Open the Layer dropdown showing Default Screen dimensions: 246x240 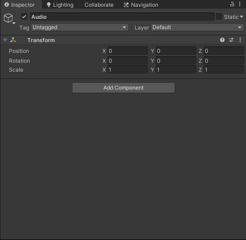(x=197, y=27)
